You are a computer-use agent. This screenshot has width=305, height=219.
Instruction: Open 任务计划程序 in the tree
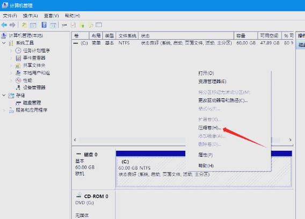[x=37, y=50]
